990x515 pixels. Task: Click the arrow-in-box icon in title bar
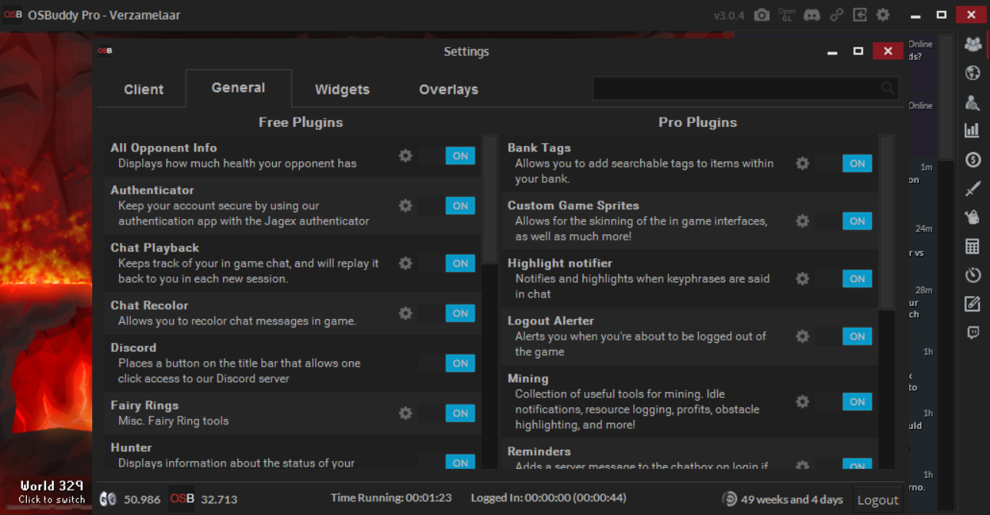[x=859, y=15]
